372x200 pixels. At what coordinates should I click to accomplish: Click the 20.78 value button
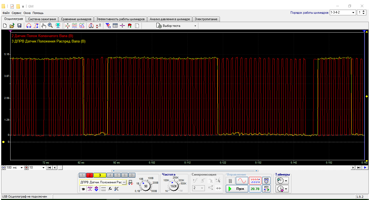click(x=255, y=189)
